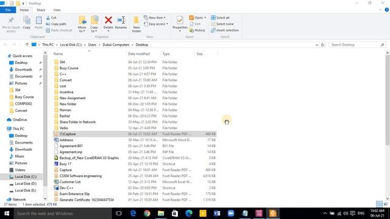Select the Agreement.B01 file

pyautogui.click(x=134, y=146)
